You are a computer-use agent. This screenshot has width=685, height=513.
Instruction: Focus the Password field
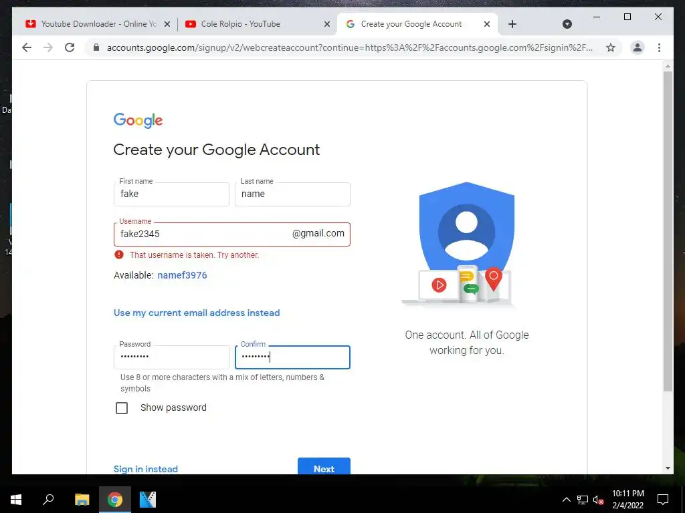(171, 357)
